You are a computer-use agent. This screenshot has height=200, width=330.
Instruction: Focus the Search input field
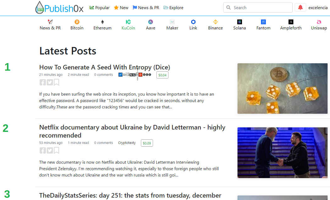(x=258, y=8)
